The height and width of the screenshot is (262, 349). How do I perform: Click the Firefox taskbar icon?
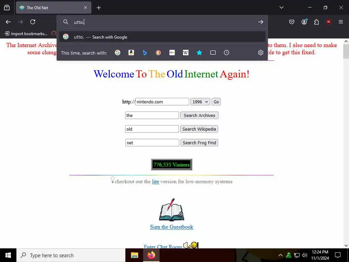(151, 255)
